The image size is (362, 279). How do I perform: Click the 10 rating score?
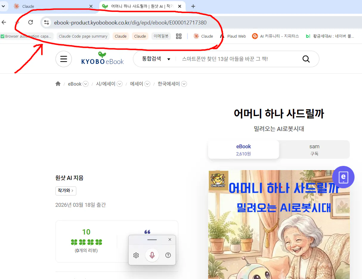(86, 232)
